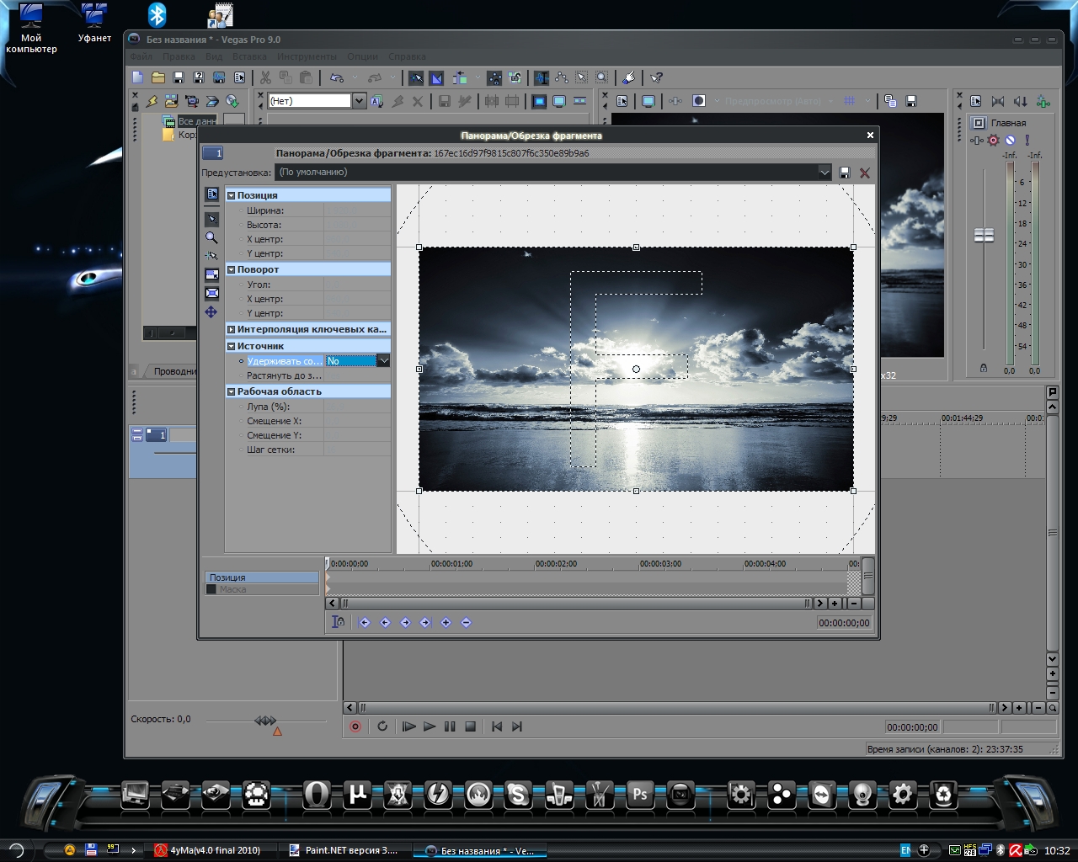Image resolution: width=1078 pixels, height=862 pixels.
Task: Open a project using folder icon
Action: pyautogui.click(x=158, y=77)
